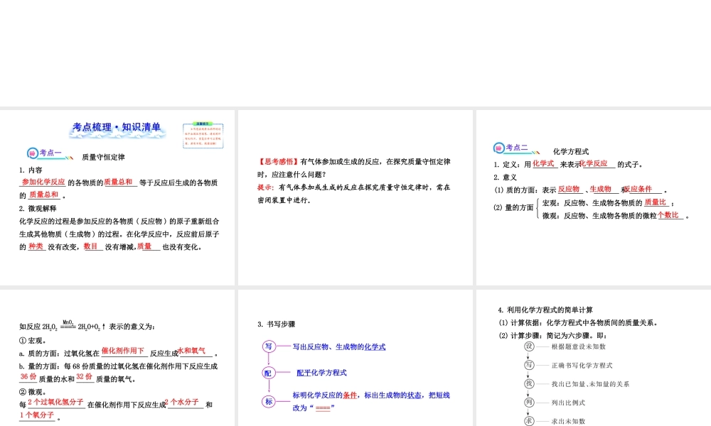Click the 找 circle step icon
711x426 pixels.
529,383
